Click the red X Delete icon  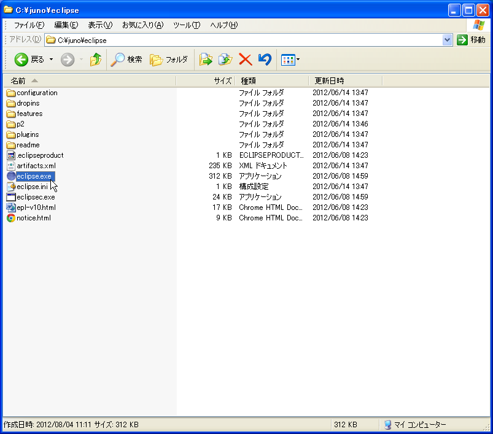(x=245, y=60)
